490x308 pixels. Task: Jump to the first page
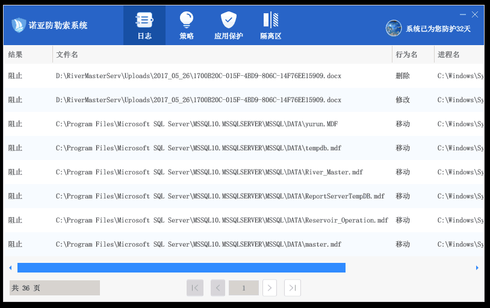[195, 288]
